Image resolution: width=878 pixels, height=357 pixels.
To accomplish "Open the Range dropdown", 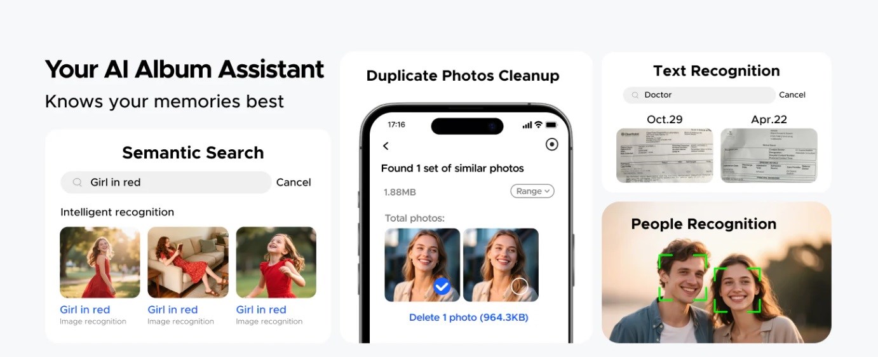I will pyautogui.click(x=532, y=191).
